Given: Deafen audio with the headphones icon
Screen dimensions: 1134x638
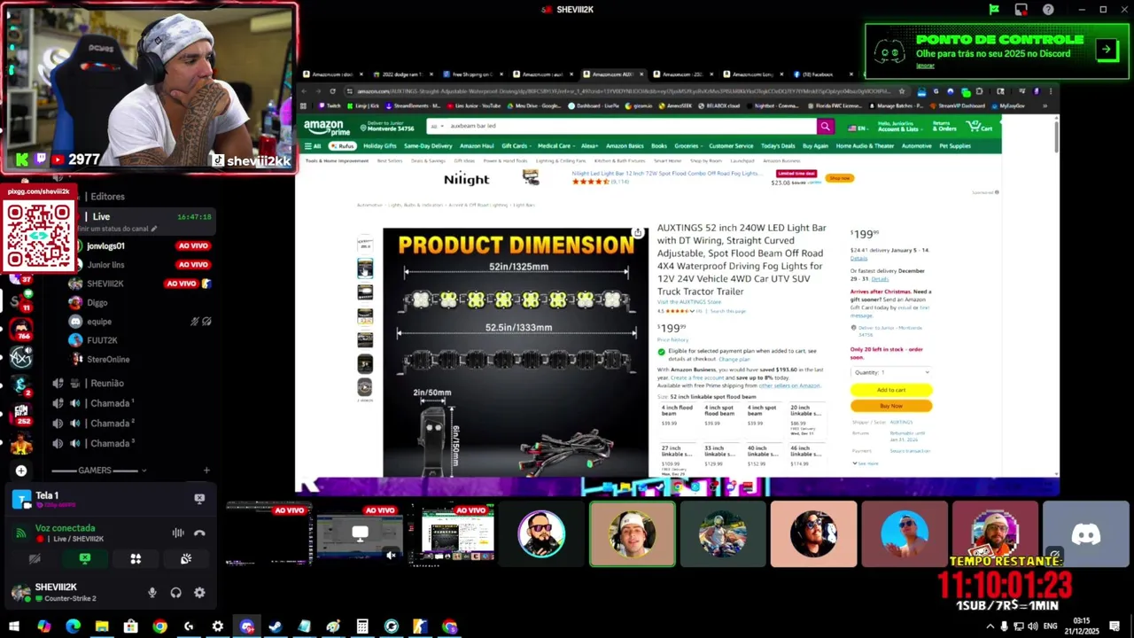Looking at the screenshot, I should point(175,593).
